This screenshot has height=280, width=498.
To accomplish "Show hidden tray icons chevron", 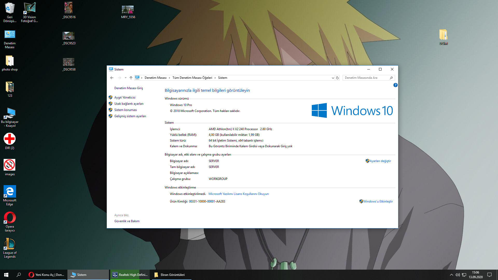I will (451, 275).
